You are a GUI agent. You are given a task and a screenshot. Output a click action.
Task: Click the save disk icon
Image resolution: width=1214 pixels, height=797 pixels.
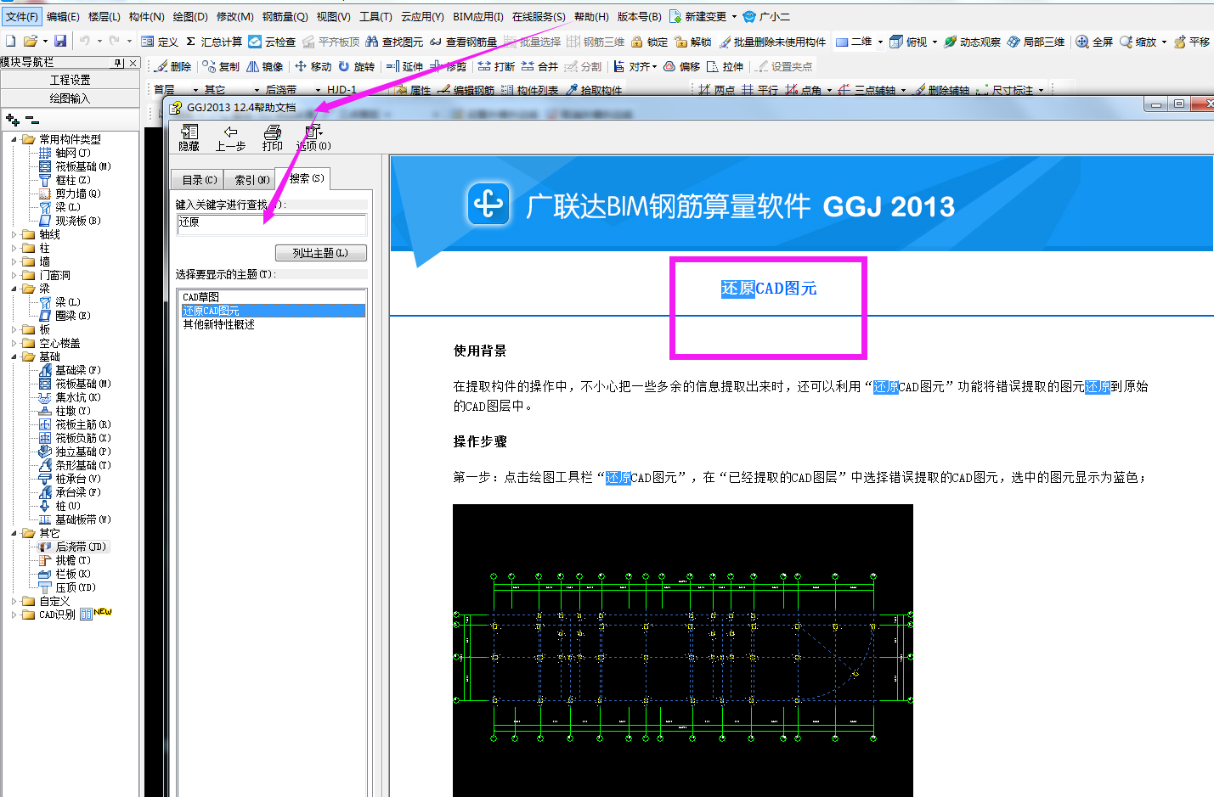coord(60,41)
